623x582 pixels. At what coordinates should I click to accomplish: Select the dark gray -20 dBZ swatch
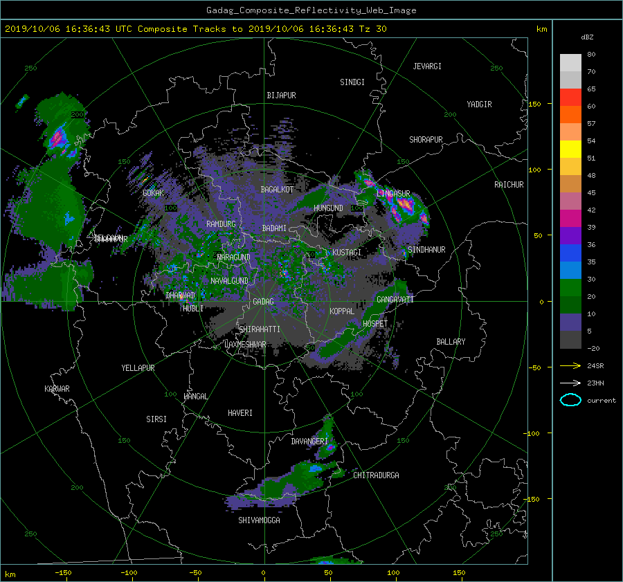[570, 340]
